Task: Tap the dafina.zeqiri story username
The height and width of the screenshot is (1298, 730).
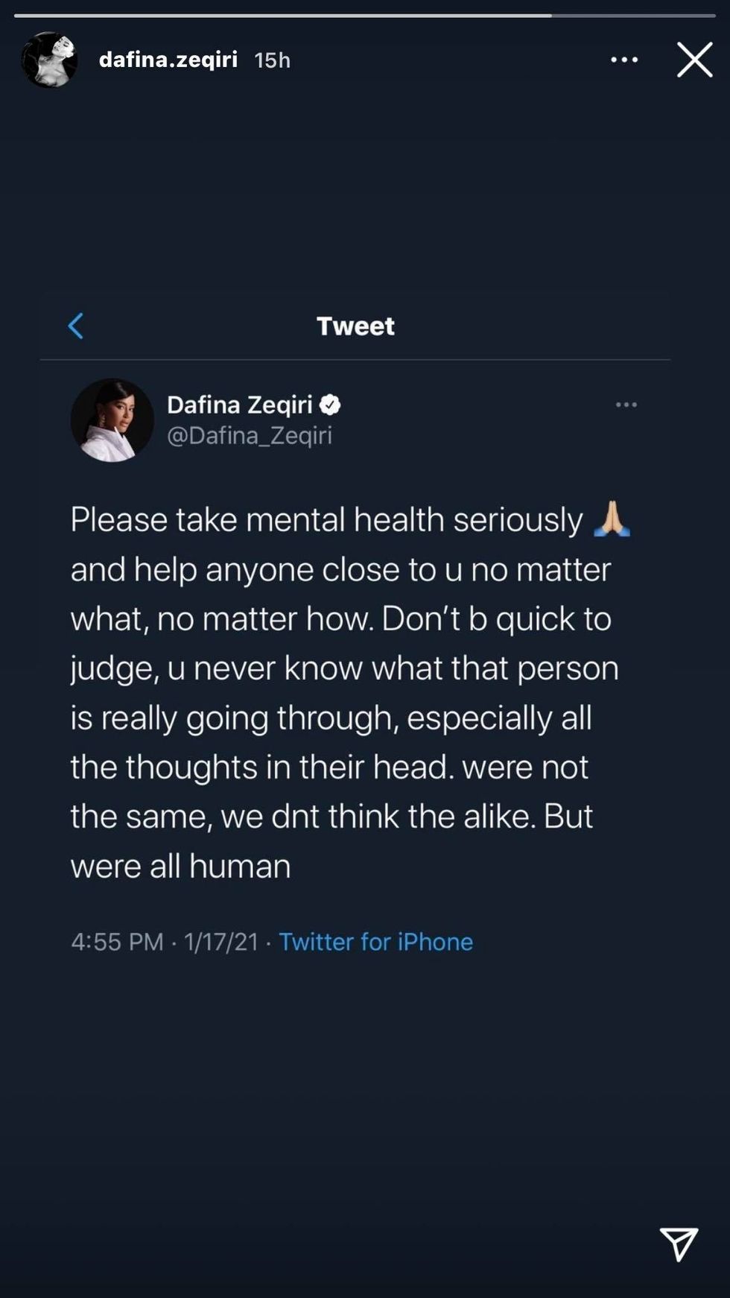Action: coord(168,60)
